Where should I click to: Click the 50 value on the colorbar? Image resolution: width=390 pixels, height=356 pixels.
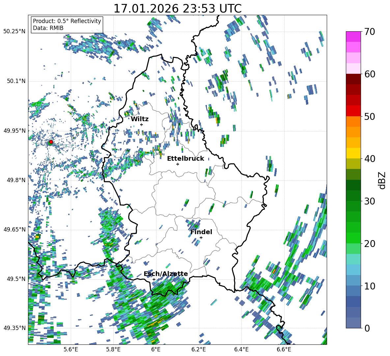point(370,116)
